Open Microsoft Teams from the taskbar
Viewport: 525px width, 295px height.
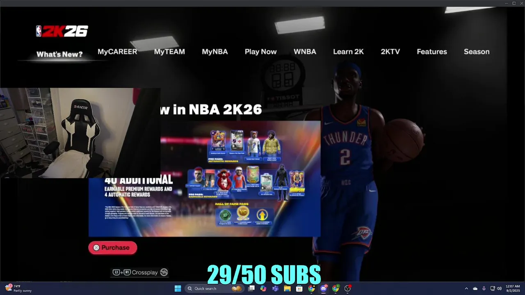click(275, 288)
